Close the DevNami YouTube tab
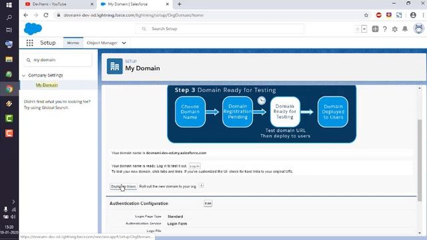This screenshot has width=427, height=240. tap(92, 4)
